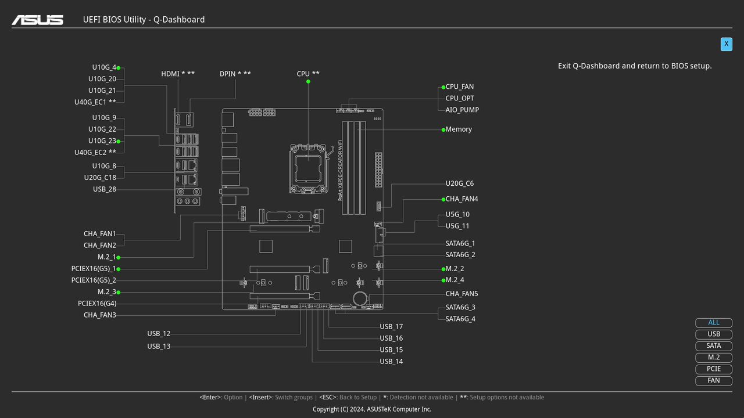Select the U10G_8 label
The image size is (744, 418).
pos(104,166)
